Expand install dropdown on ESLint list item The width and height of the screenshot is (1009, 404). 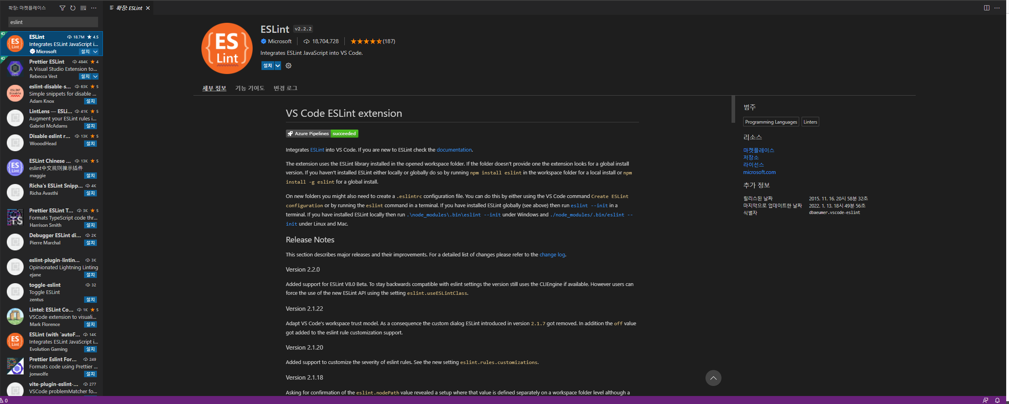tap(95, 52)
